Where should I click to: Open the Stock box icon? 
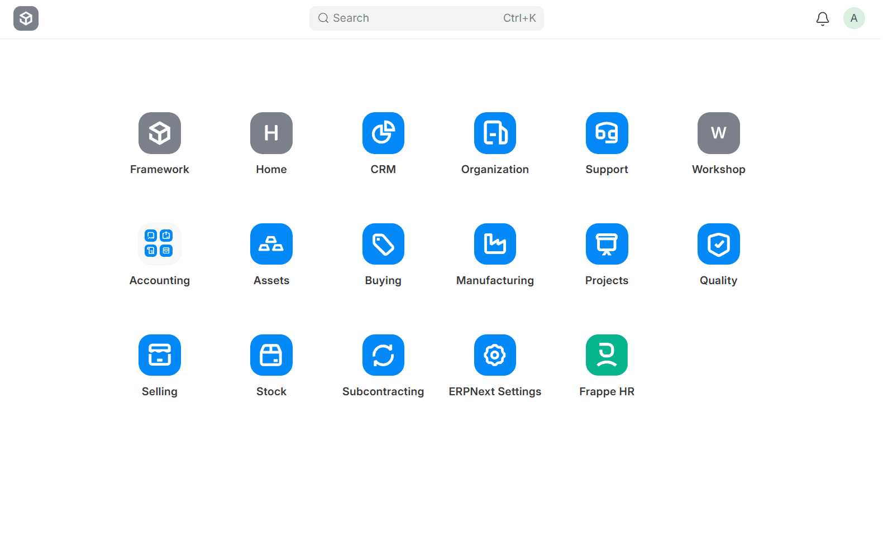pos(271,355)
